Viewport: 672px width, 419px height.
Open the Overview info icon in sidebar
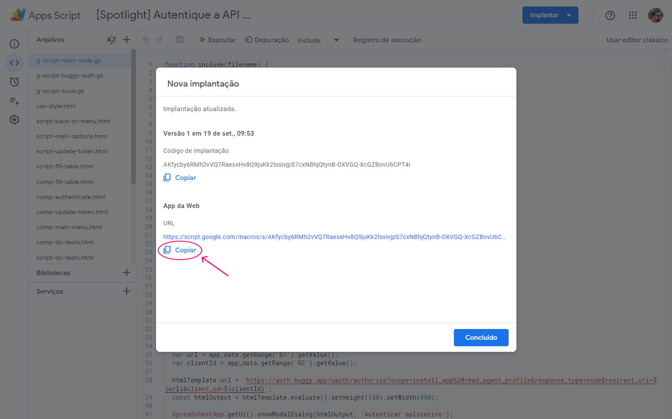14,44
